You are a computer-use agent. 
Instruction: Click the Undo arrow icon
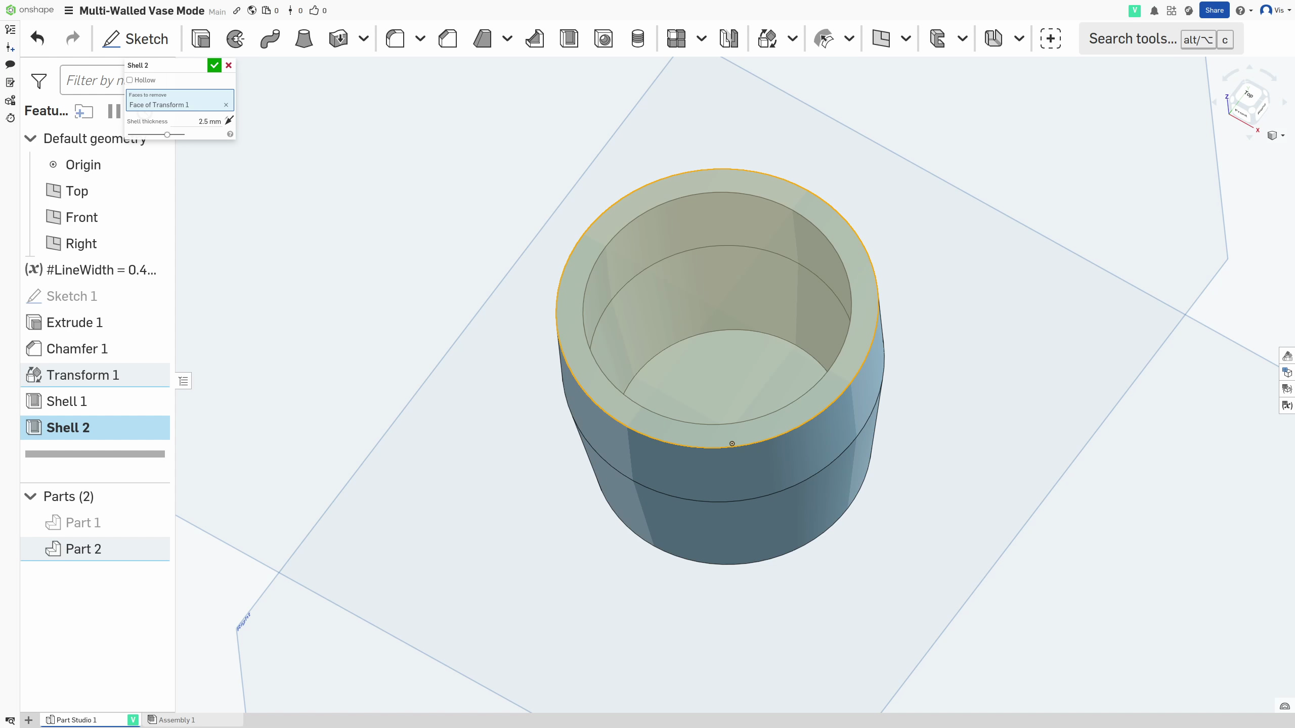coord(37,38)
